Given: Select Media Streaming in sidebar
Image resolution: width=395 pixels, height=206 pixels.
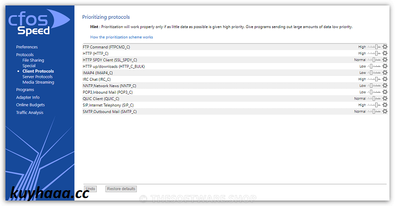Looking at the screenshot, I should [x=38, y=82].
